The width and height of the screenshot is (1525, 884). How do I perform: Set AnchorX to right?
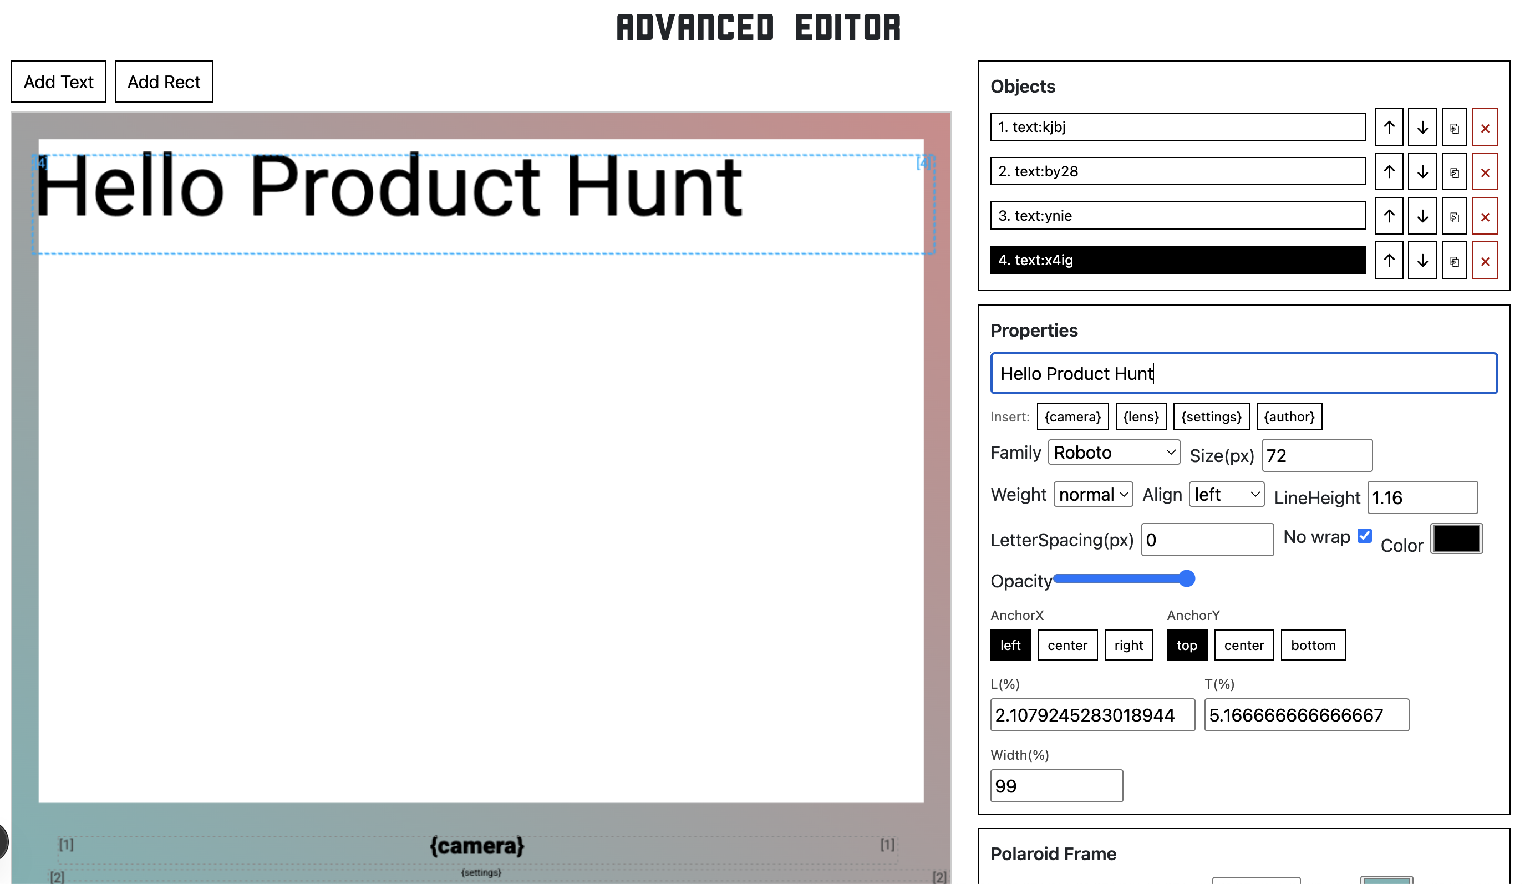coord(1128,646)
